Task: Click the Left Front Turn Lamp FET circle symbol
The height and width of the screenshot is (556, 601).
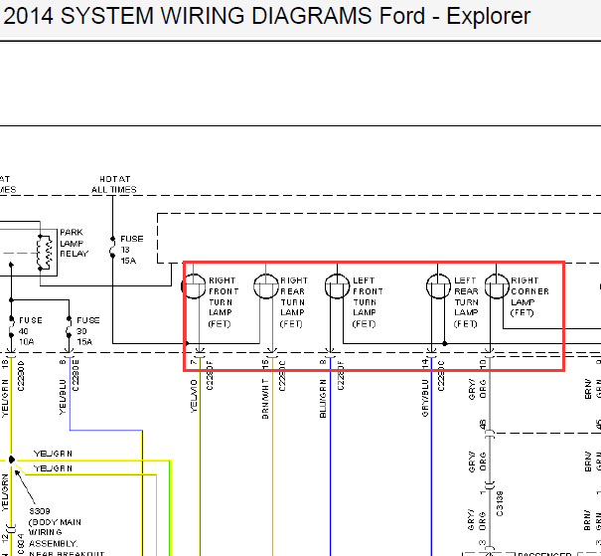Action: [x=338, y=285]
